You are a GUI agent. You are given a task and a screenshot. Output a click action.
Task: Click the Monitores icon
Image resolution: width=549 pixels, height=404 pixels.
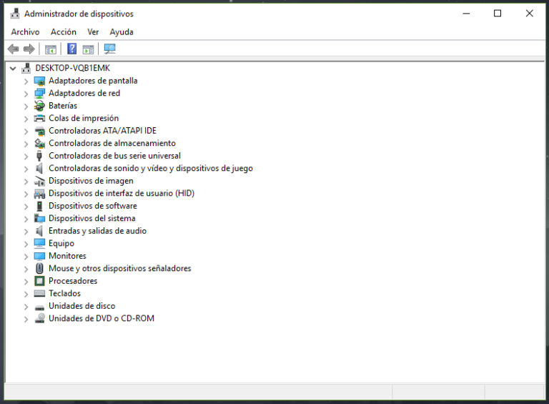[x=39, y=256]
